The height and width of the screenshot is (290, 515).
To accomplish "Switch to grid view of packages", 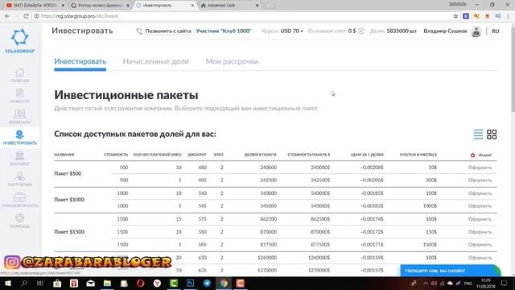I will 492,135.
